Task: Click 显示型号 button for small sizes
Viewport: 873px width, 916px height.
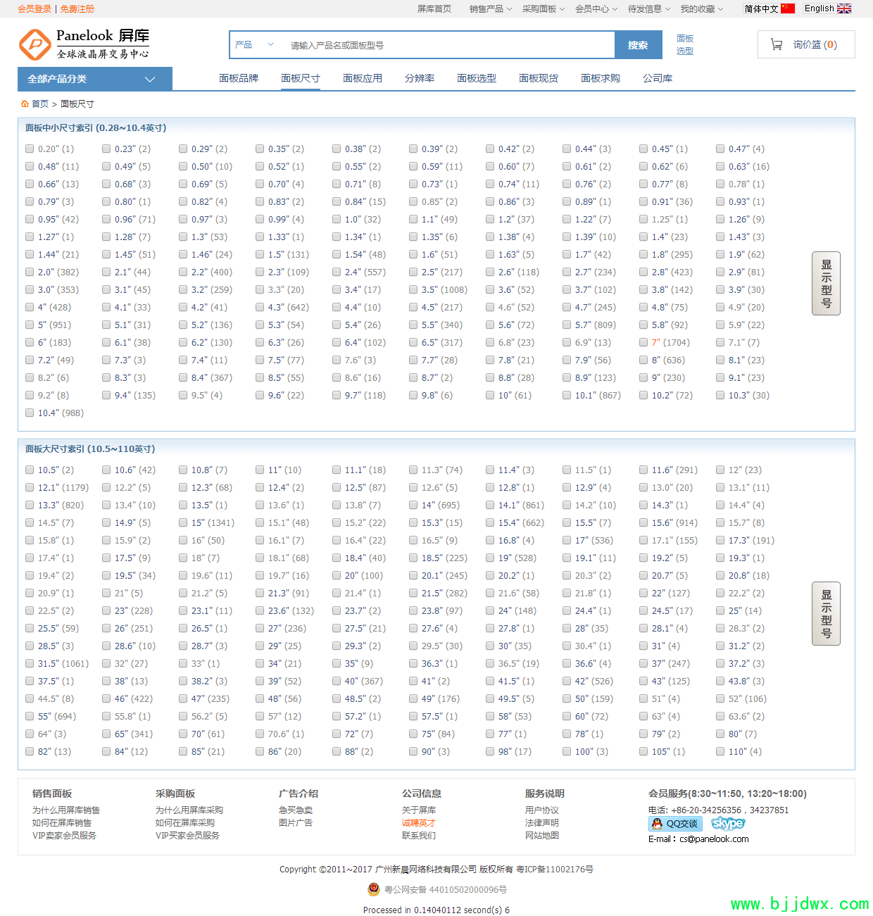Action: pos(826,283)
